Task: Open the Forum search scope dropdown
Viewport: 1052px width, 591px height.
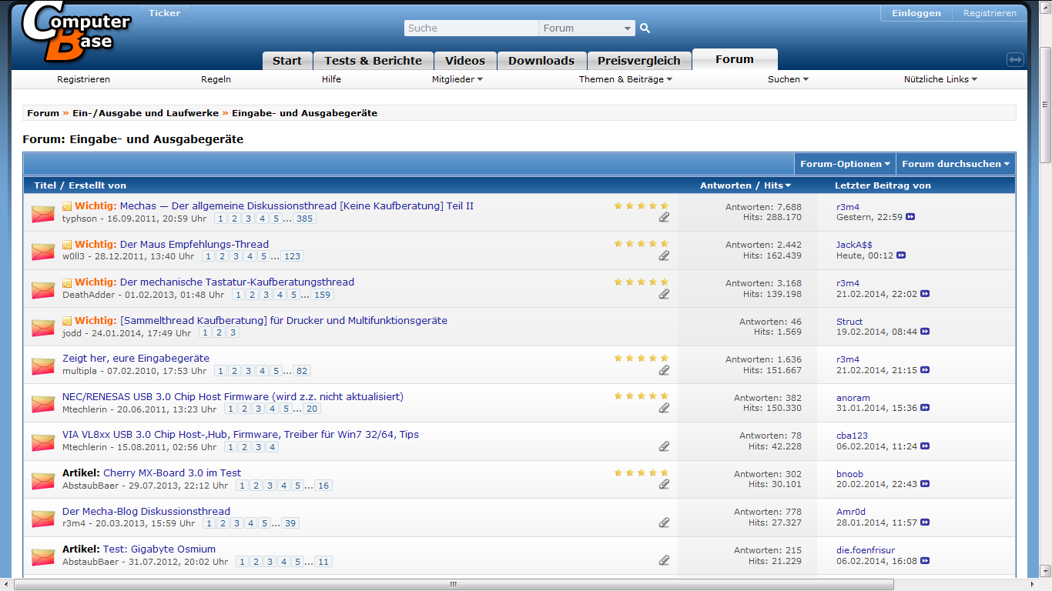Action: coord(587,28)
